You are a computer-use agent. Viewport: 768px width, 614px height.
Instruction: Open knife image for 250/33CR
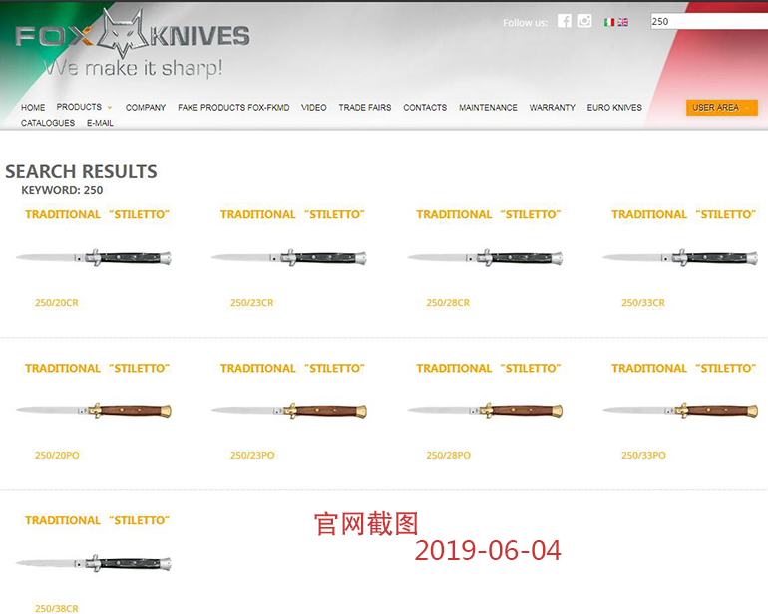(x=680, y=257)
